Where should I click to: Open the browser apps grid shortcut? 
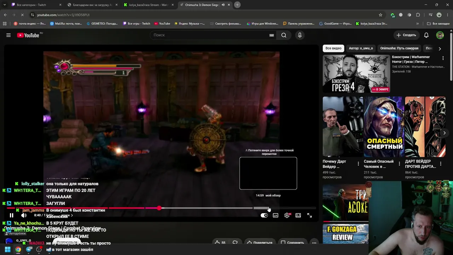coord(5,24)
